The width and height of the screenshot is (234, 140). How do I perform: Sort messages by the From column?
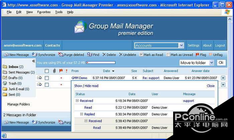(x=75, y=71)
